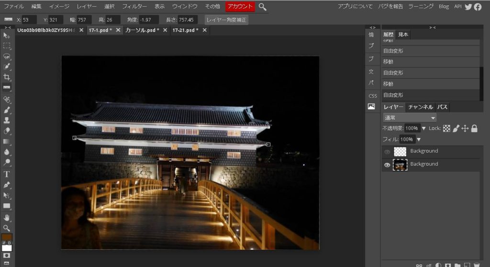Open the blend mode dropdown 通常

410,118
